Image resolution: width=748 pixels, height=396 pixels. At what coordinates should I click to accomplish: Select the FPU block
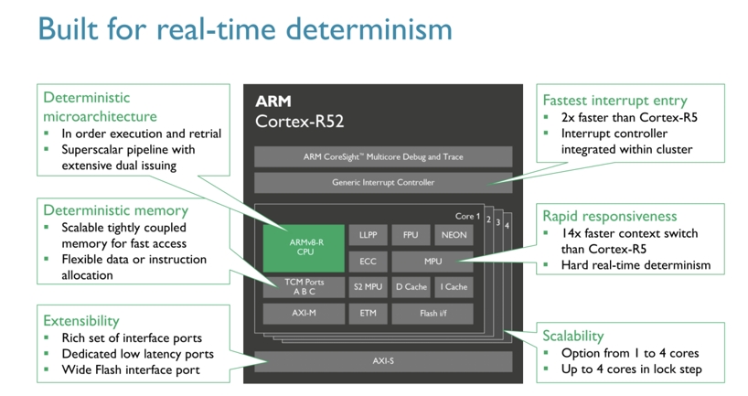(411, 235)
